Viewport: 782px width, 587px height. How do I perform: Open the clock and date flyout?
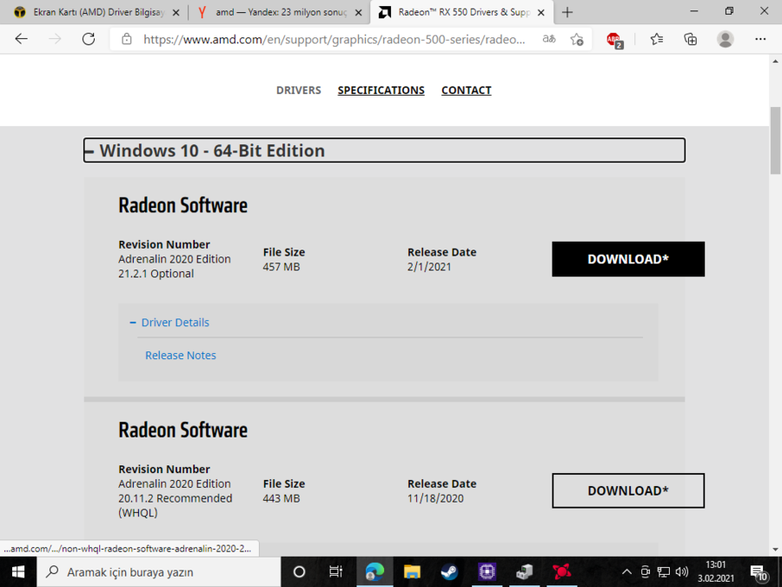pos(716,572)
